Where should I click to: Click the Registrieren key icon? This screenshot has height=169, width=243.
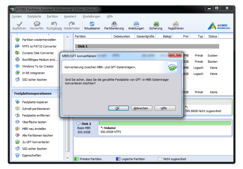[x=176, y=24]
